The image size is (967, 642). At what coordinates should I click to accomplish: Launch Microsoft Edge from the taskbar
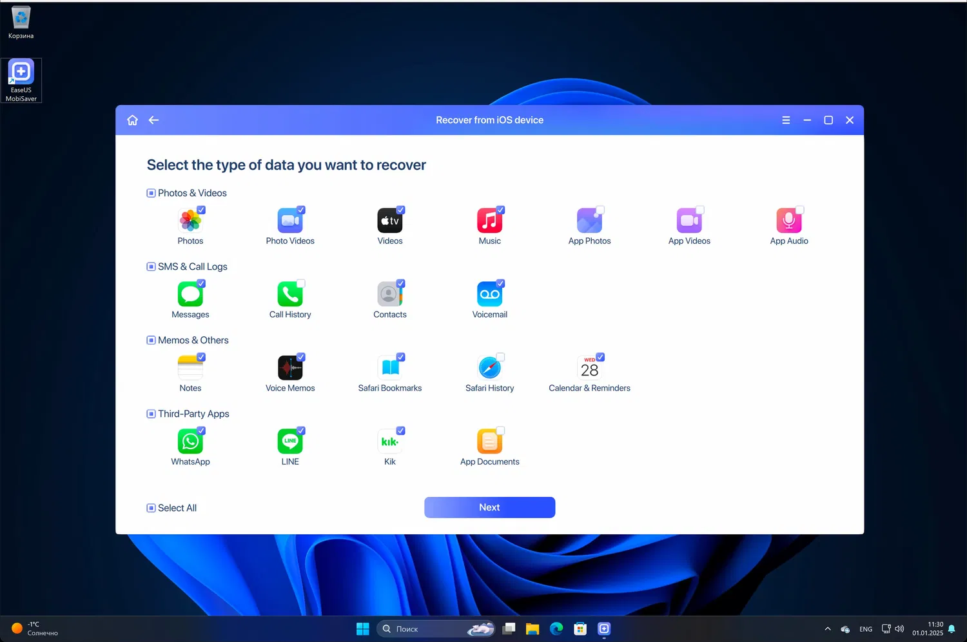coord(556,628)
